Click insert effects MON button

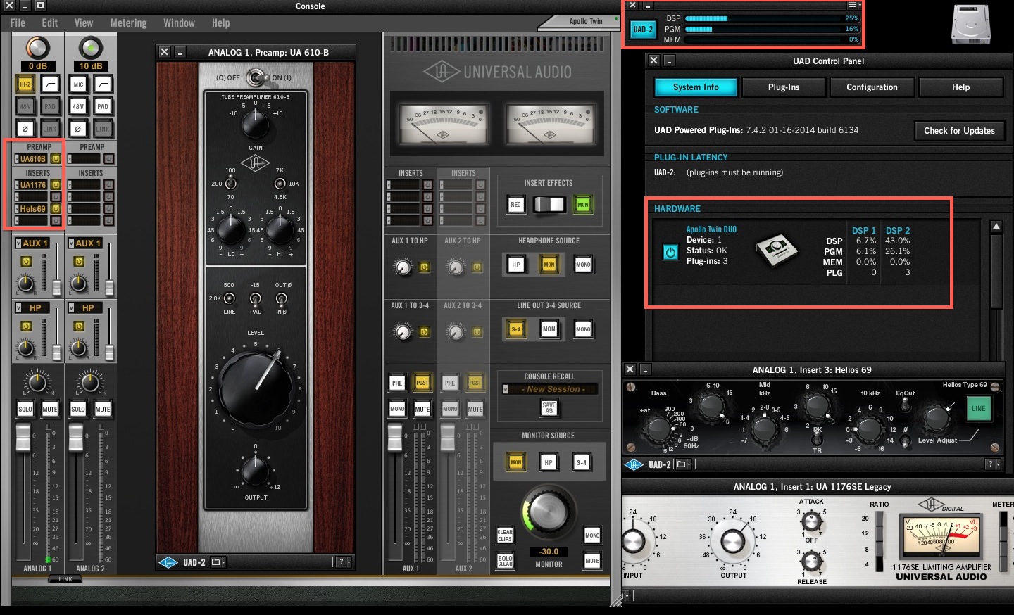(583, 205)
